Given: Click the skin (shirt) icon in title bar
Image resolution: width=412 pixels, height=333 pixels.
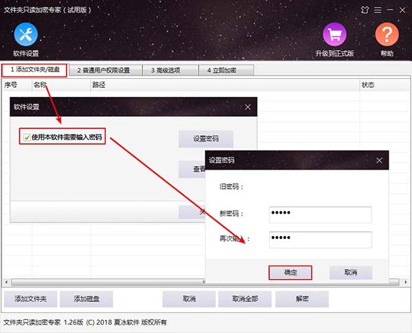Looking at the screenshot, I should tap(365, 10).
